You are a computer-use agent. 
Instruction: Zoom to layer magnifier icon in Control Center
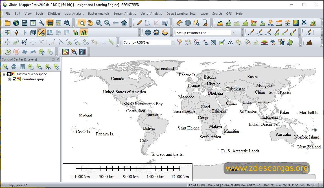coord(39,67)
